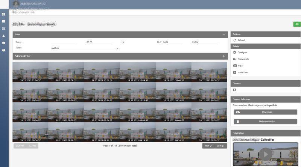301x167 pixels.
Task: Open help question mark icon in sidebar
Action: pos(3,50)
